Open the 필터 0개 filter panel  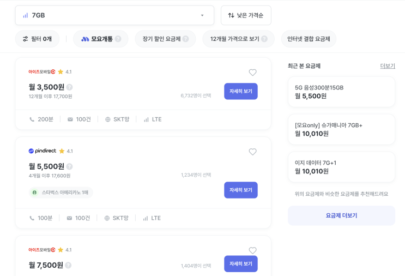tap(37, 39)
